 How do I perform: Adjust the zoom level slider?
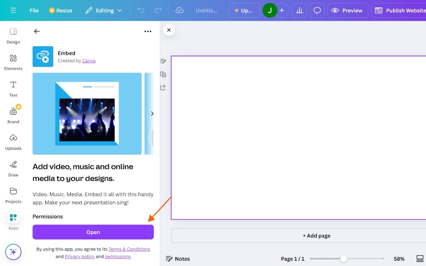click(343, 258)
